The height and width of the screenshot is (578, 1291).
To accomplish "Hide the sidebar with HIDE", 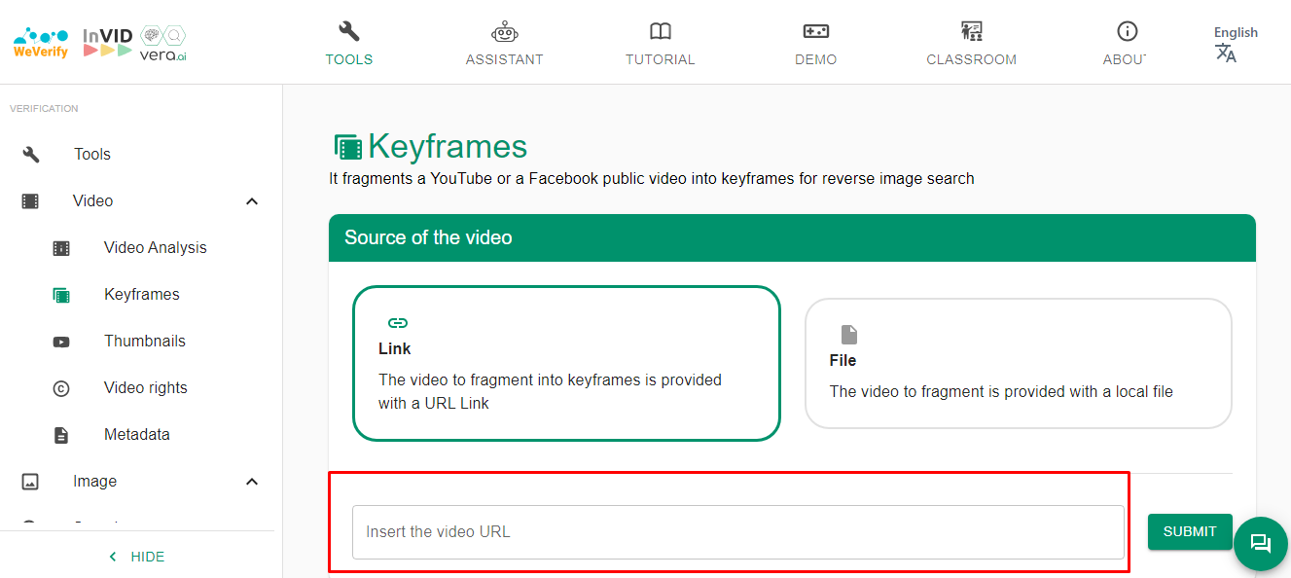I will click(137, 557).
